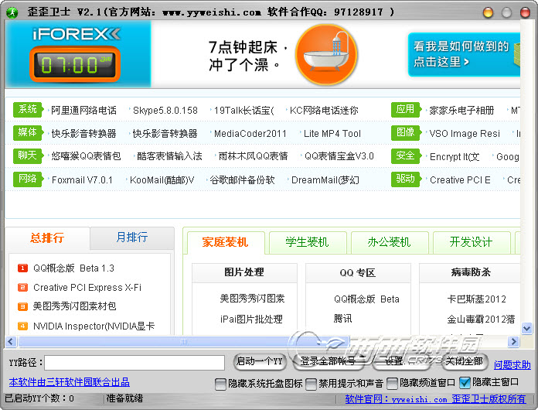Click the horizontal scrollbar left arrow
The image size is (538, 410).
coord(11,341)
